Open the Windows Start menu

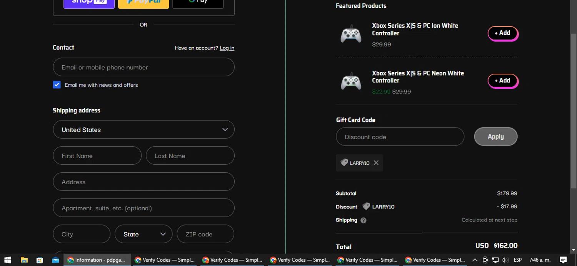click(x=7, y=260)
